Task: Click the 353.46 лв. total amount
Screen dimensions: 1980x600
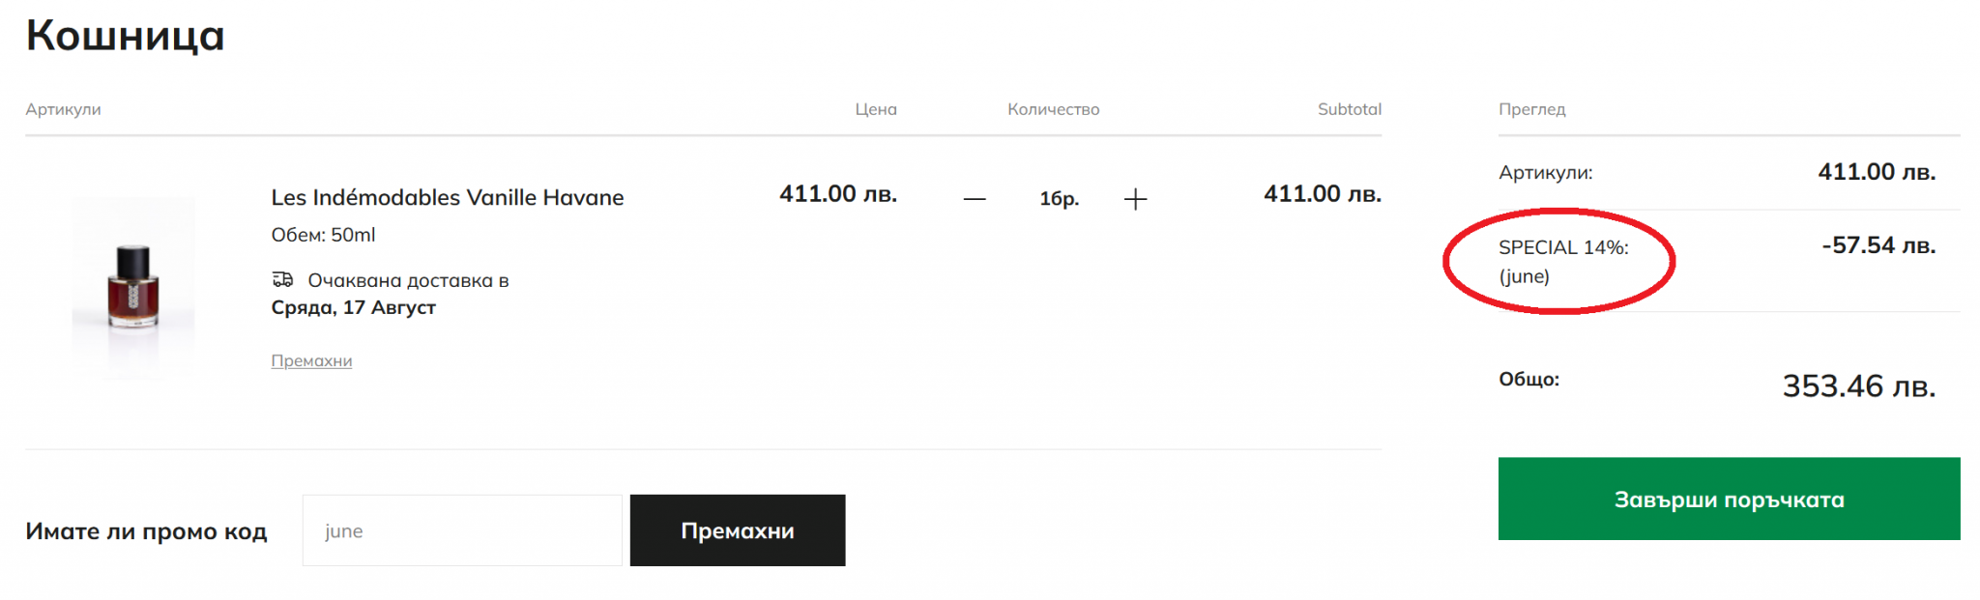Action: click(1858, 386)
